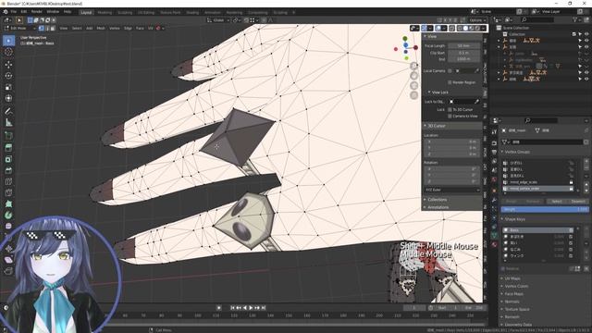Viewport: 592px width, 333px height.
Task: Toggle the Local Camera checkbox
Action: (450, 70)
